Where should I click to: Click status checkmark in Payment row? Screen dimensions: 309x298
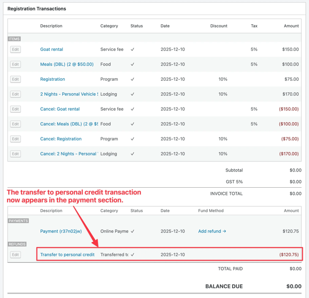tap(133, 231)
